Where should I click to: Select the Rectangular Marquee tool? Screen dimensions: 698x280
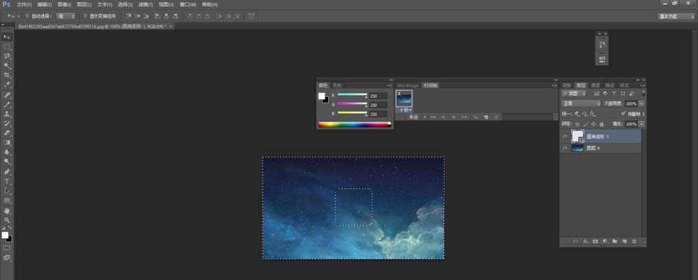click(x=7, y=46)
